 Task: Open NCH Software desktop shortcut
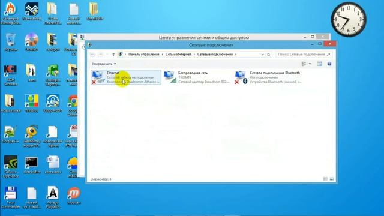pyautogui.click(x=11, y=75)
